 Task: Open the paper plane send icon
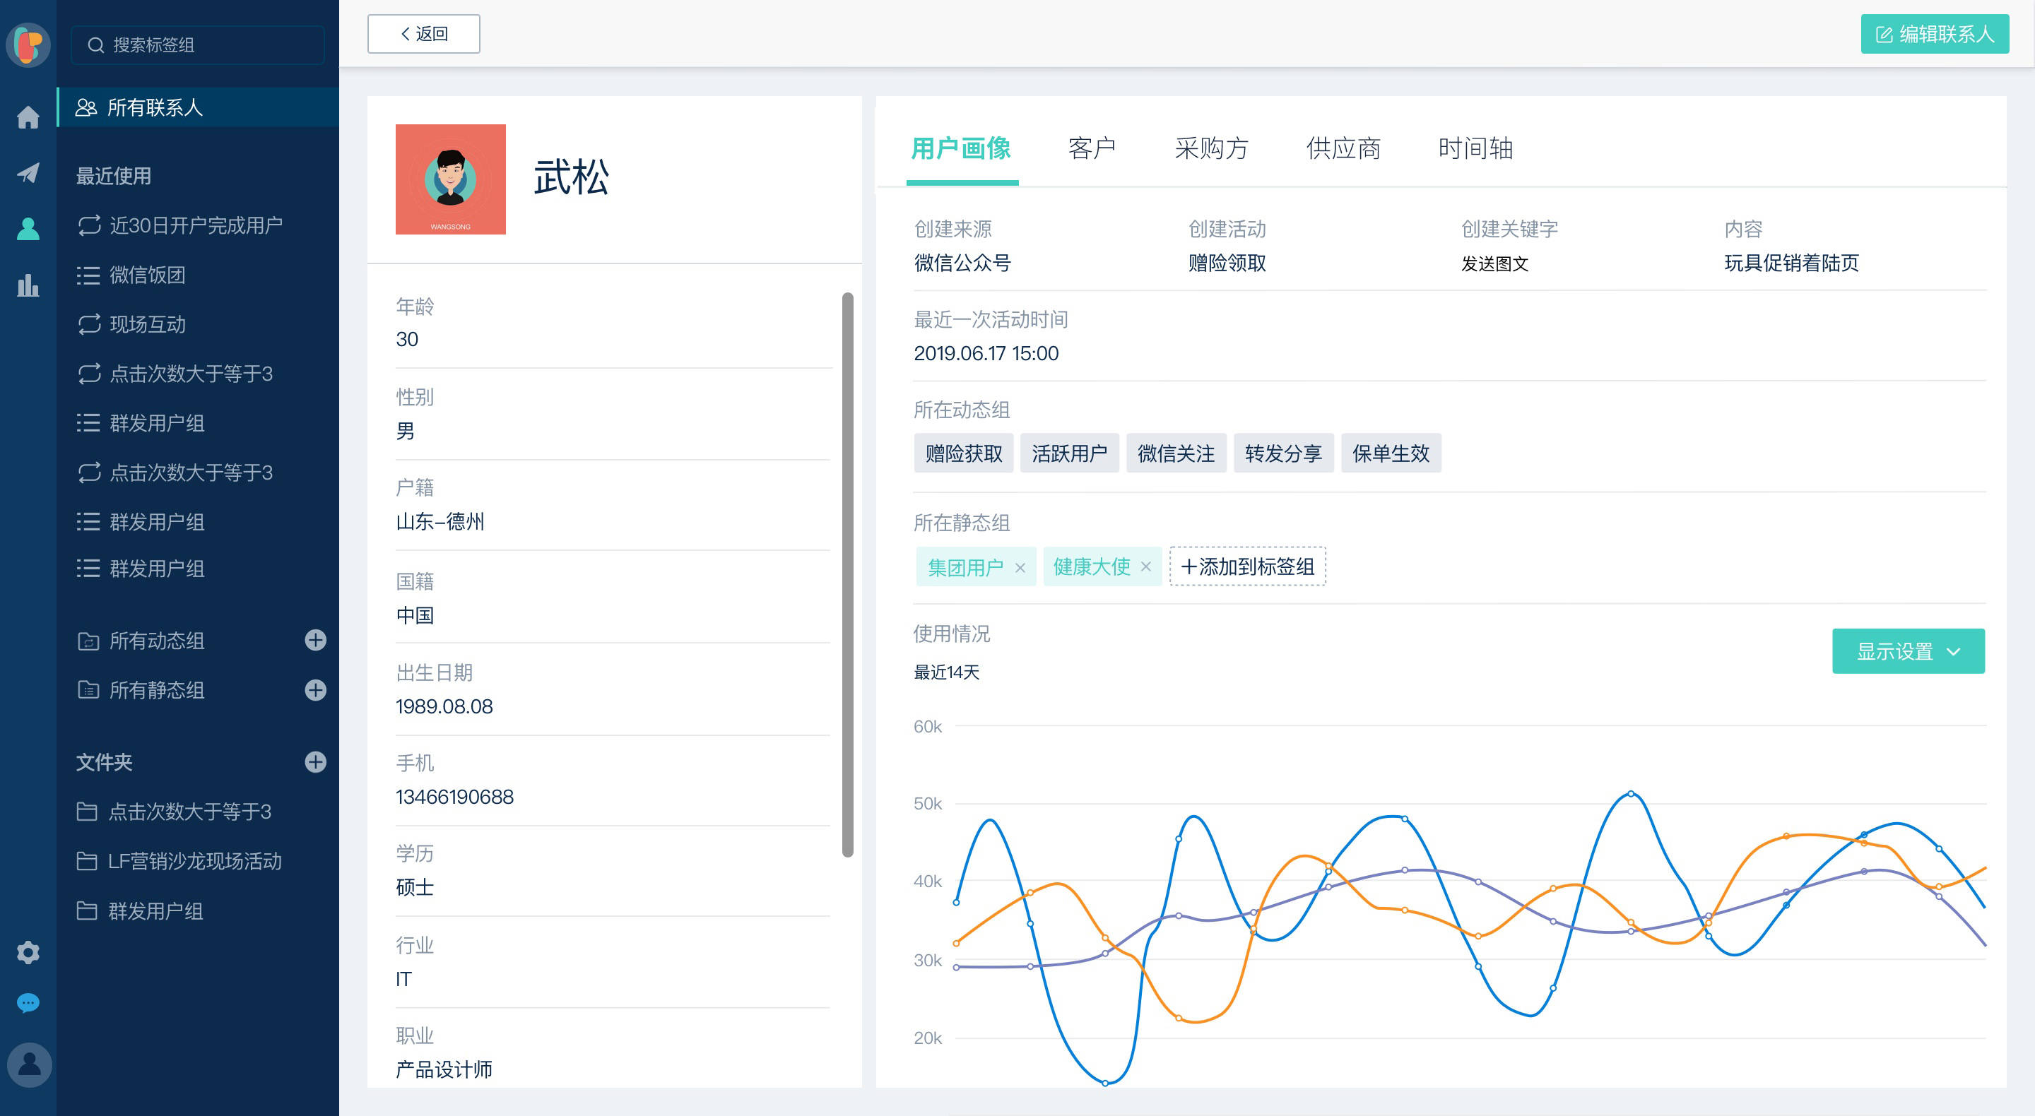tap(28, 172)
